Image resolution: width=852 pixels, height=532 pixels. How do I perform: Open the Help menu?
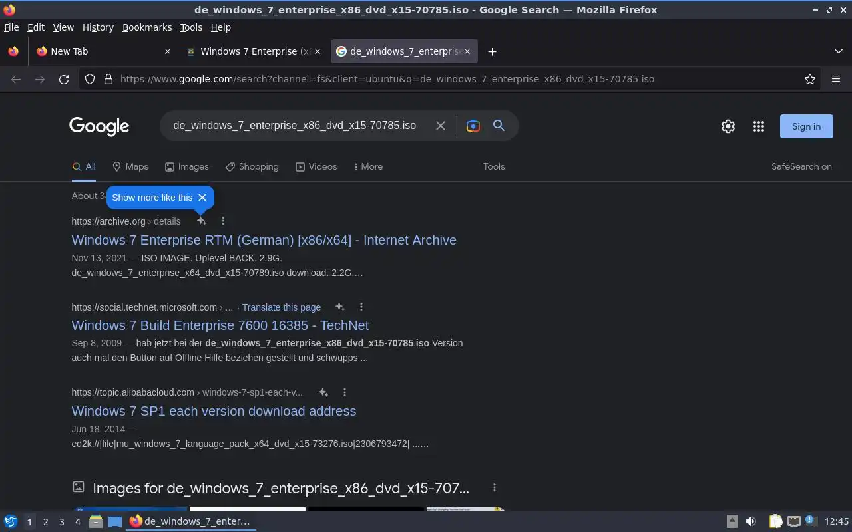220,27
